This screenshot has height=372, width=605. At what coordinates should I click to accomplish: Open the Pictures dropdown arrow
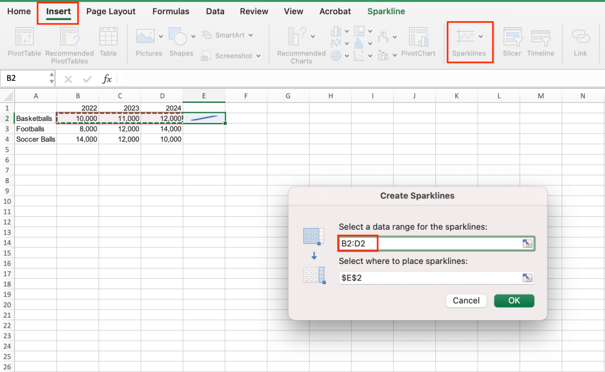pyautogui.click(x=161, y=37)
